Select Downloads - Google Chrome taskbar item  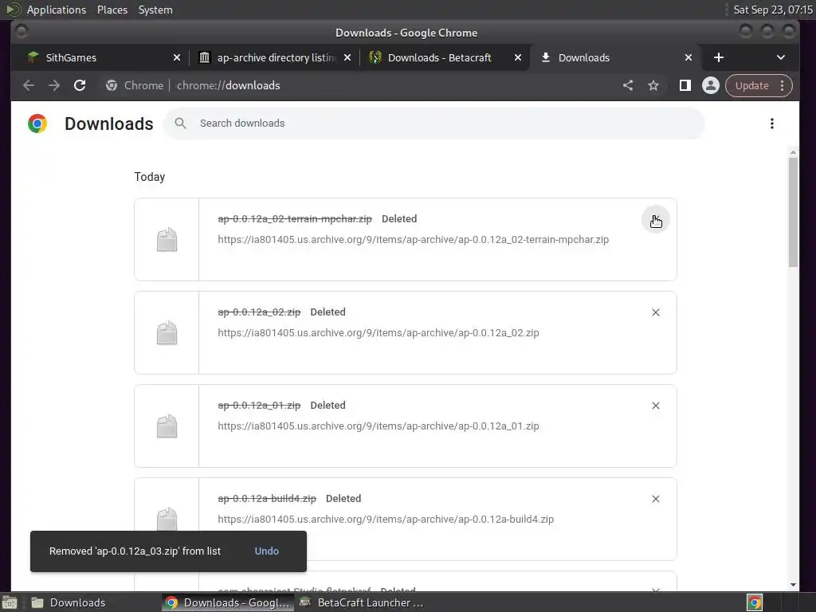pyautogui.click(x=227, y=602)
